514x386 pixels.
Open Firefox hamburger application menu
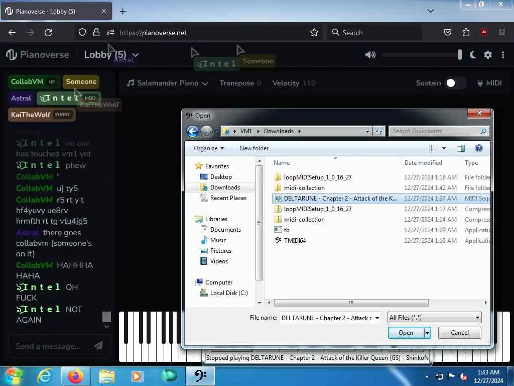(502, 32)
